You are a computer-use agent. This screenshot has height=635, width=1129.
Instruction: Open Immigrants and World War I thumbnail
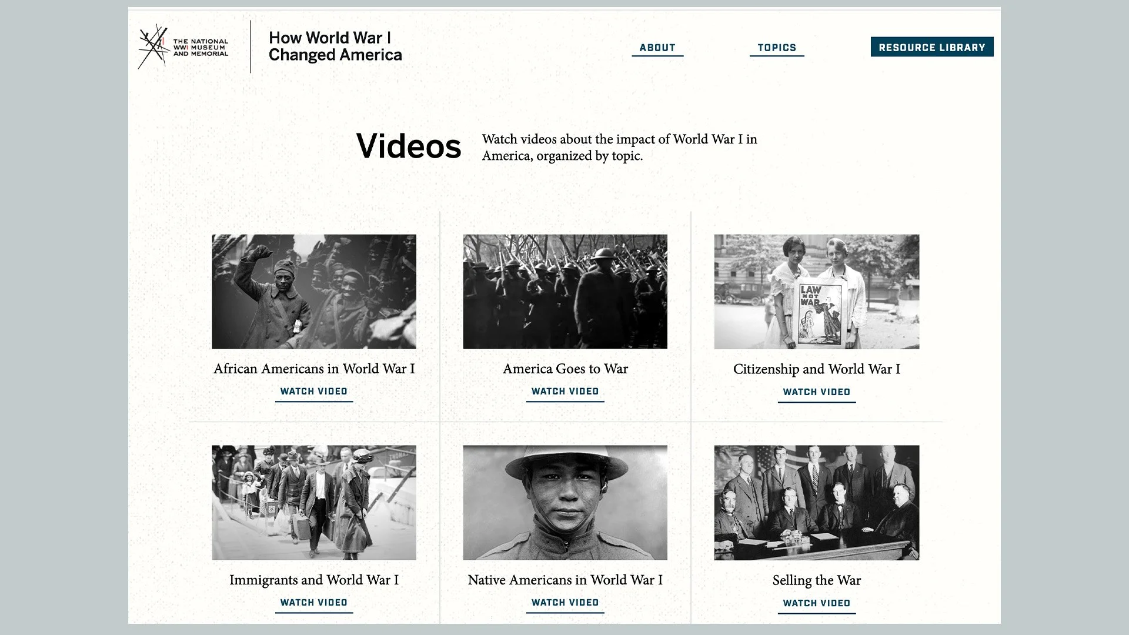coord(314,503)
